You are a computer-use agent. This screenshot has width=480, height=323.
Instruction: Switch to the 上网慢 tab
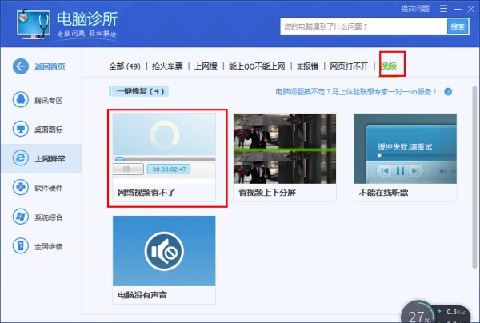[206, 66]
